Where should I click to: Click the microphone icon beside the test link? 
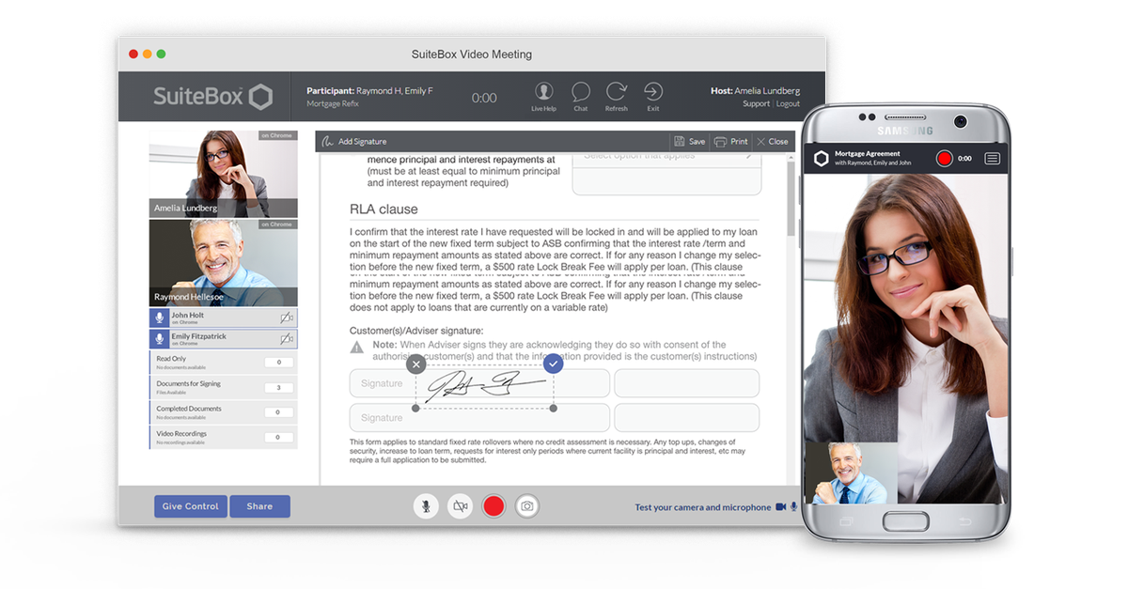point(794,507)
